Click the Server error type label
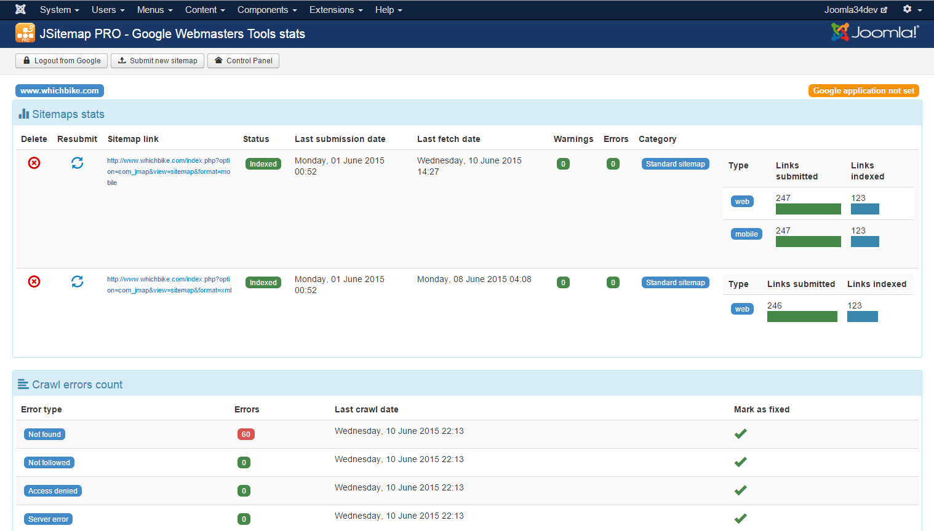 pos(48,519)
